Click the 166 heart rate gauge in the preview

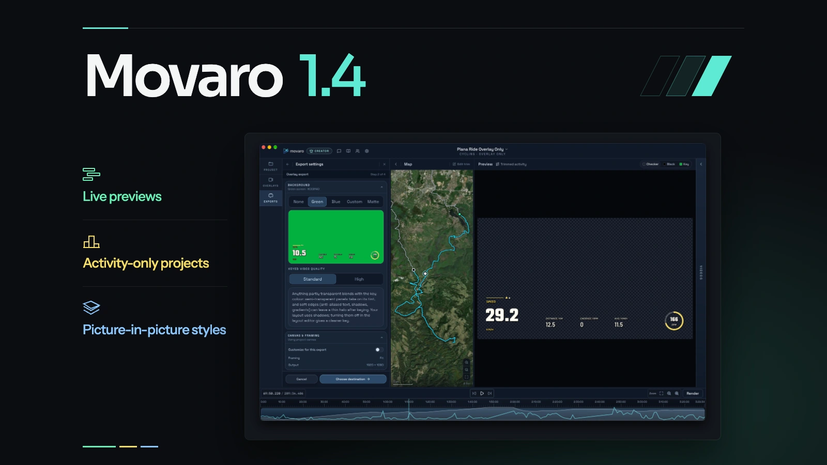(674, 321)
